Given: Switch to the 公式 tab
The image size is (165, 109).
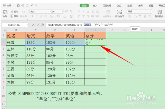Looking at the screenshot, I should point(119,6).
